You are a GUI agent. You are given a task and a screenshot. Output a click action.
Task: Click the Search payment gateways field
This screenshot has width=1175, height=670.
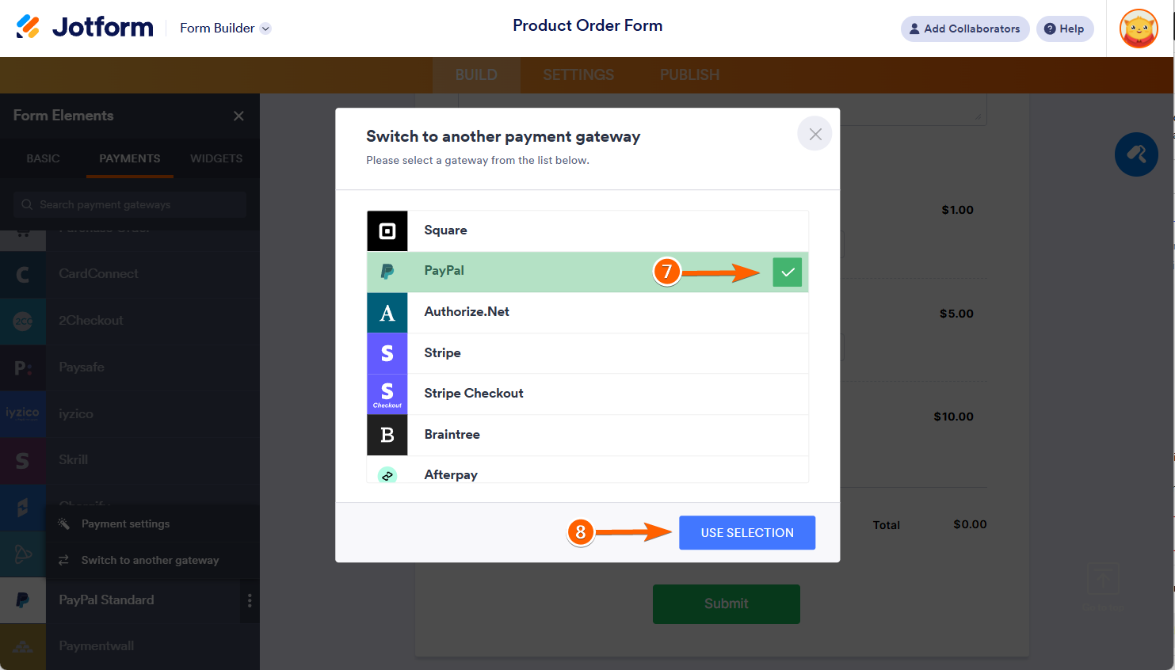click(x=131, y=204)
